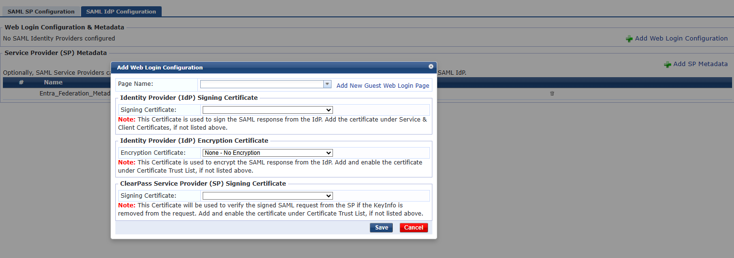
Task: Expand IdP Signing Certificate dropdown
Action: pos(268,110)
